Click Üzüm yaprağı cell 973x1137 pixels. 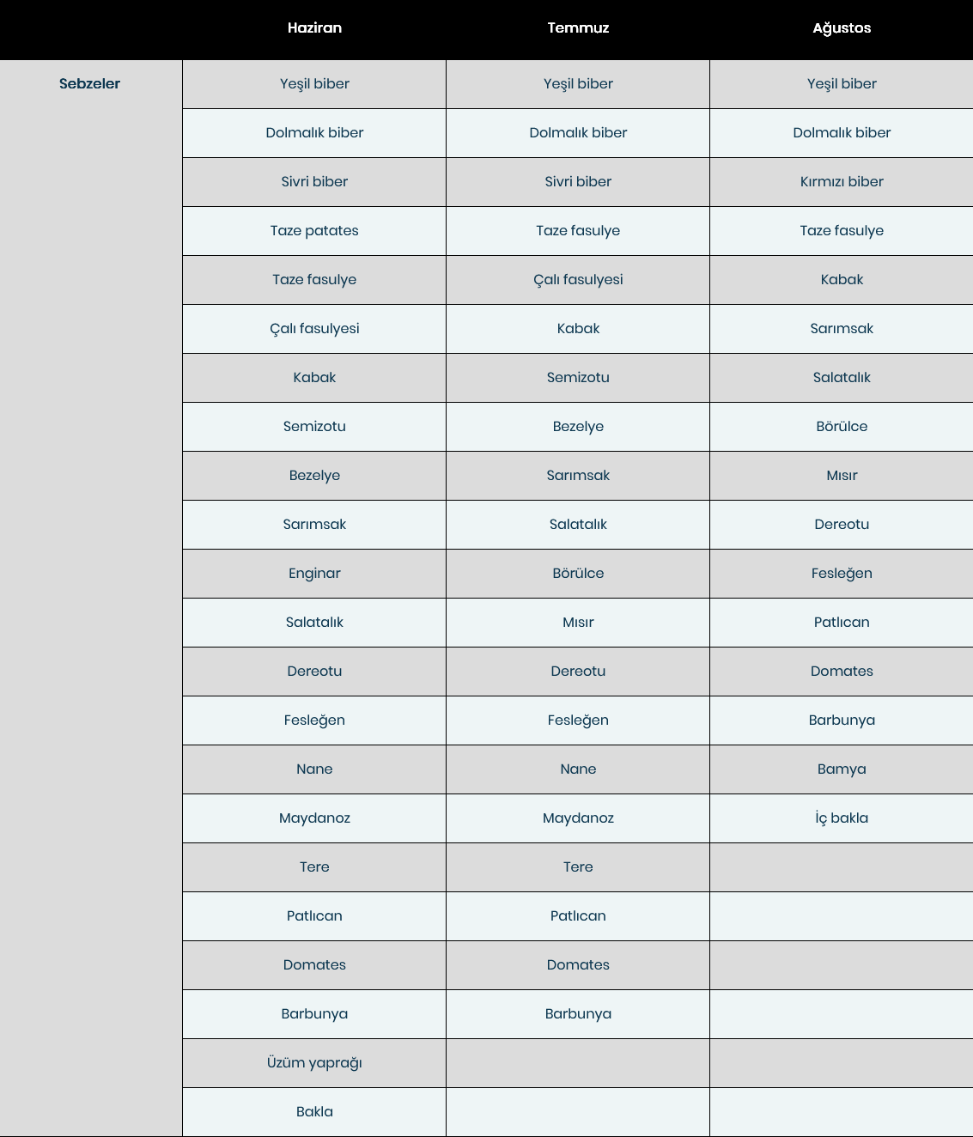tap(314, 1063)
